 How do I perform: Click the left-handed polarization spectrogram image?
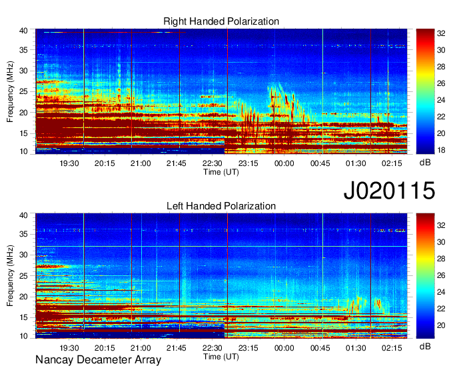point(221,276)
